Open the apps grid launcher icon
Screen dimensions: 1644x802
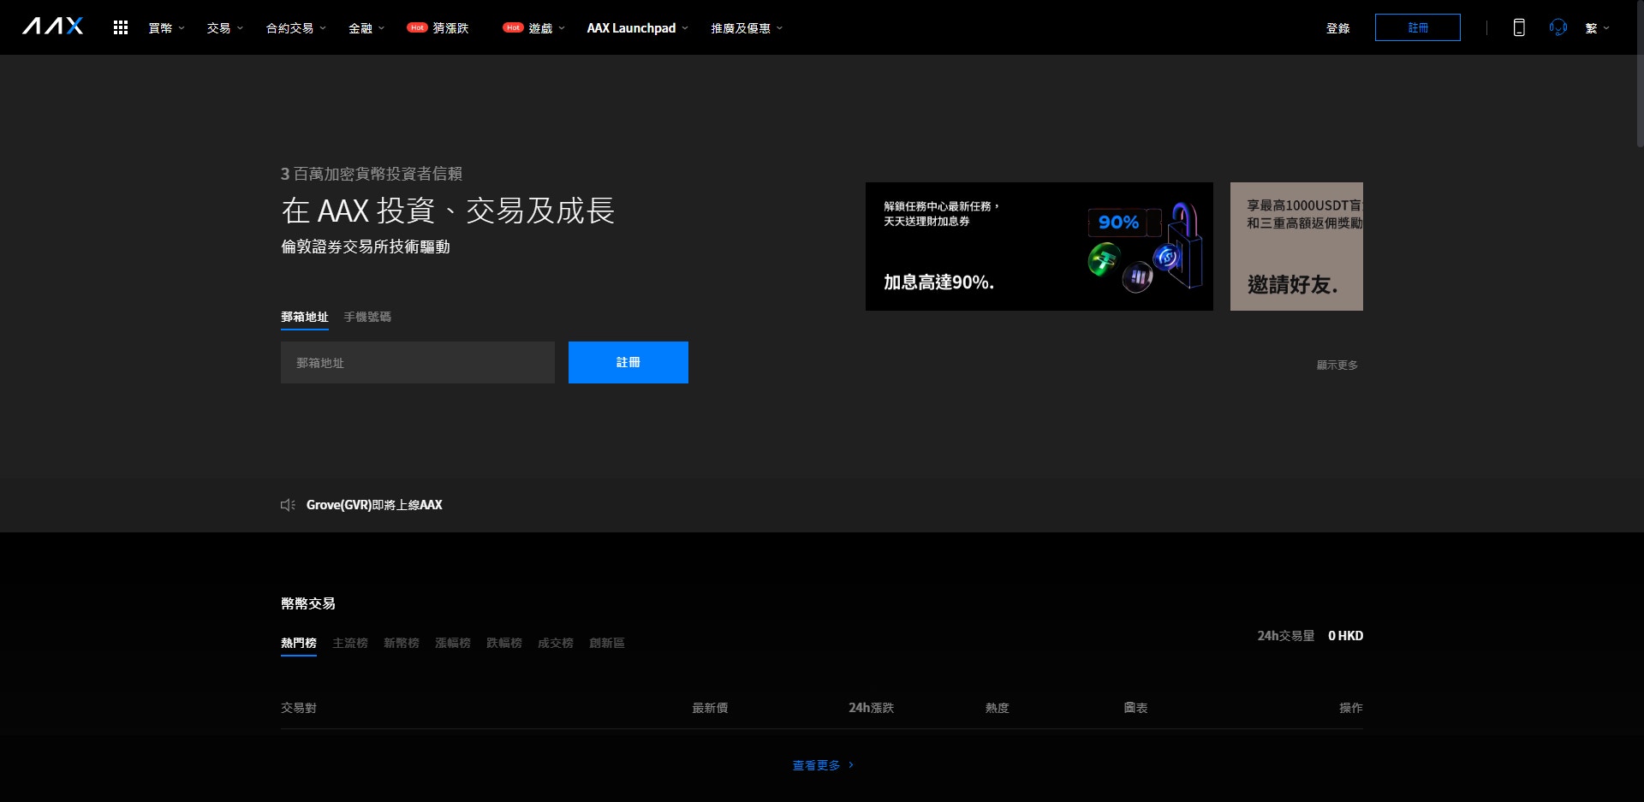[120, 27]
